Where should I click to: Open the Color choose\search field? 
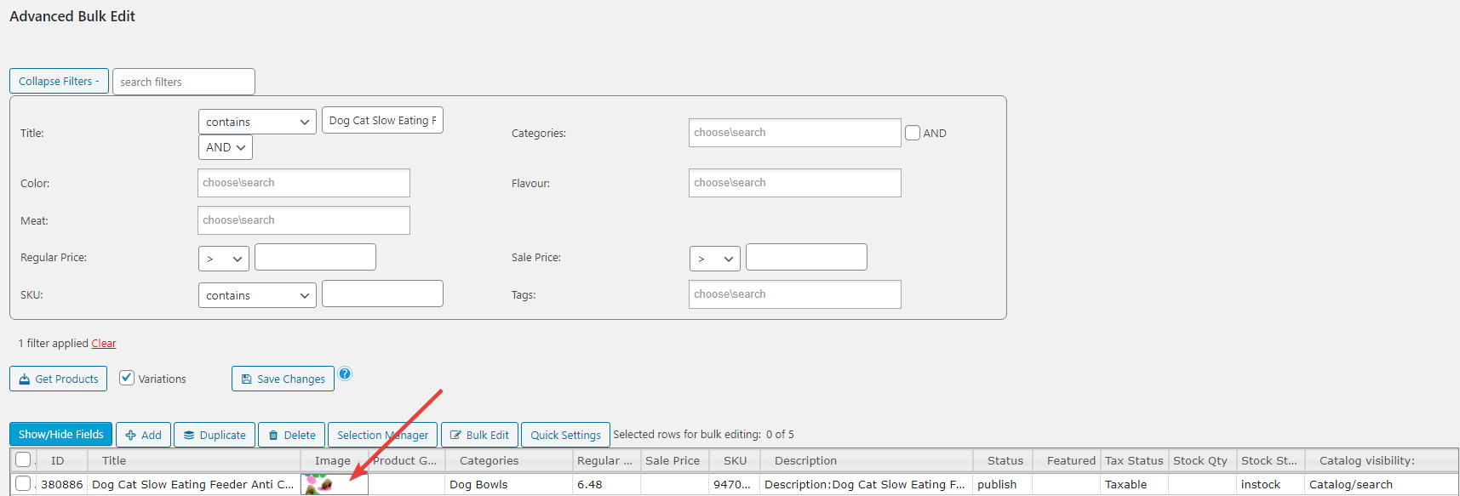(x=304, y=183)
